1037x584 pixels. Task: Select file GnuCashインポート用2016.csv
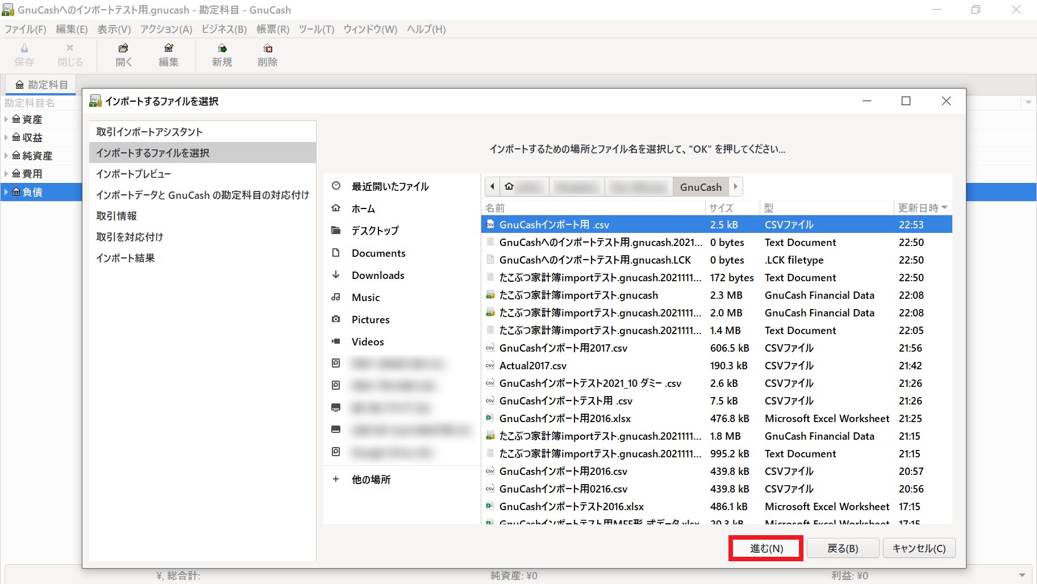point(717,471)
